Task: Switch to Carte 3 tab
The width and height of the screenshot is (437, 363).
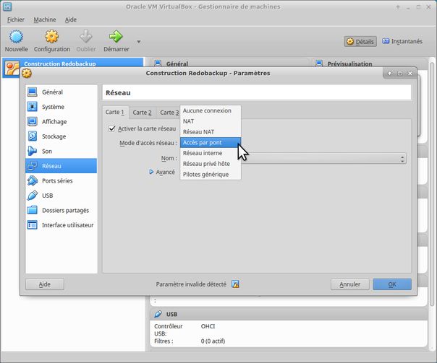Action: click(169, 113)
